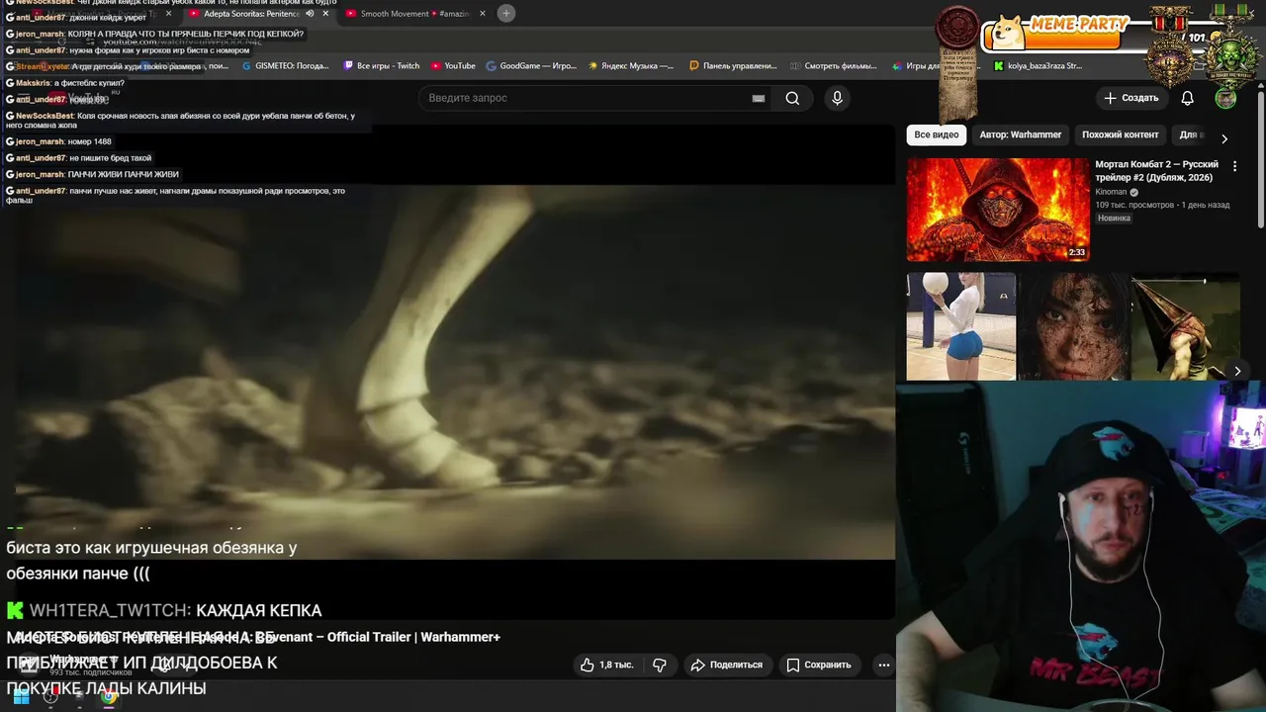The image size is (1266, 712).
Task: Advance the Shorts shelf with next arrow
Action: pyautogui.click(x=1237, y=371)
